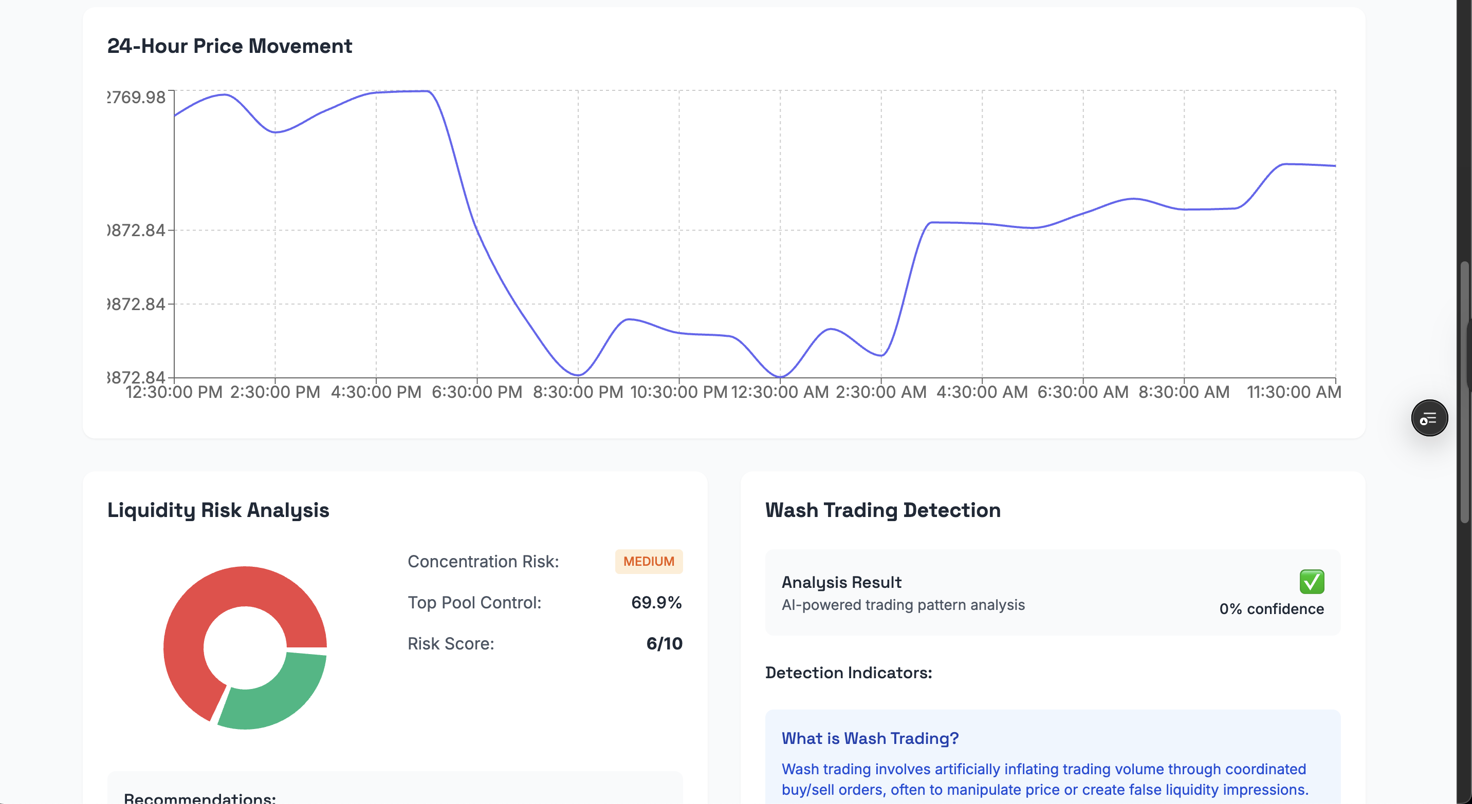The width and height of the screenshot is (1472, 804).
Task: Click the What is Wash Trading? title
Action: pos(869,738)
